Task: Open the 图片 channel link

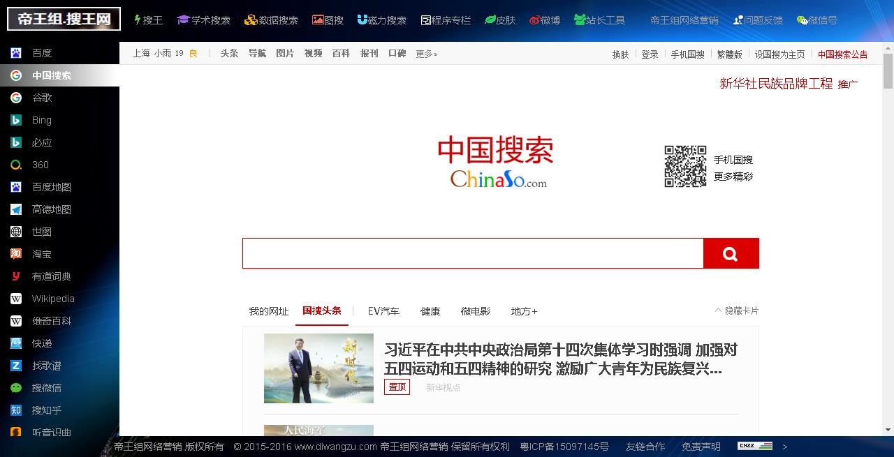Action: [285, 53]
